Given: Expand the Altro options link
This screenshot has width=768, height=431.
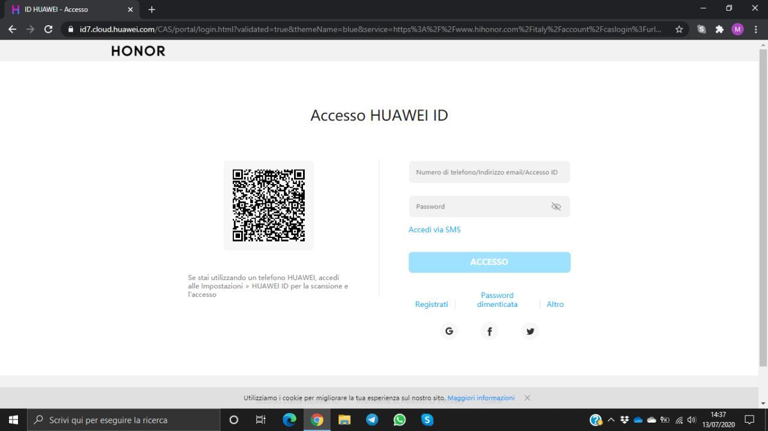Looking at the screenshot, I should point(555,305).
